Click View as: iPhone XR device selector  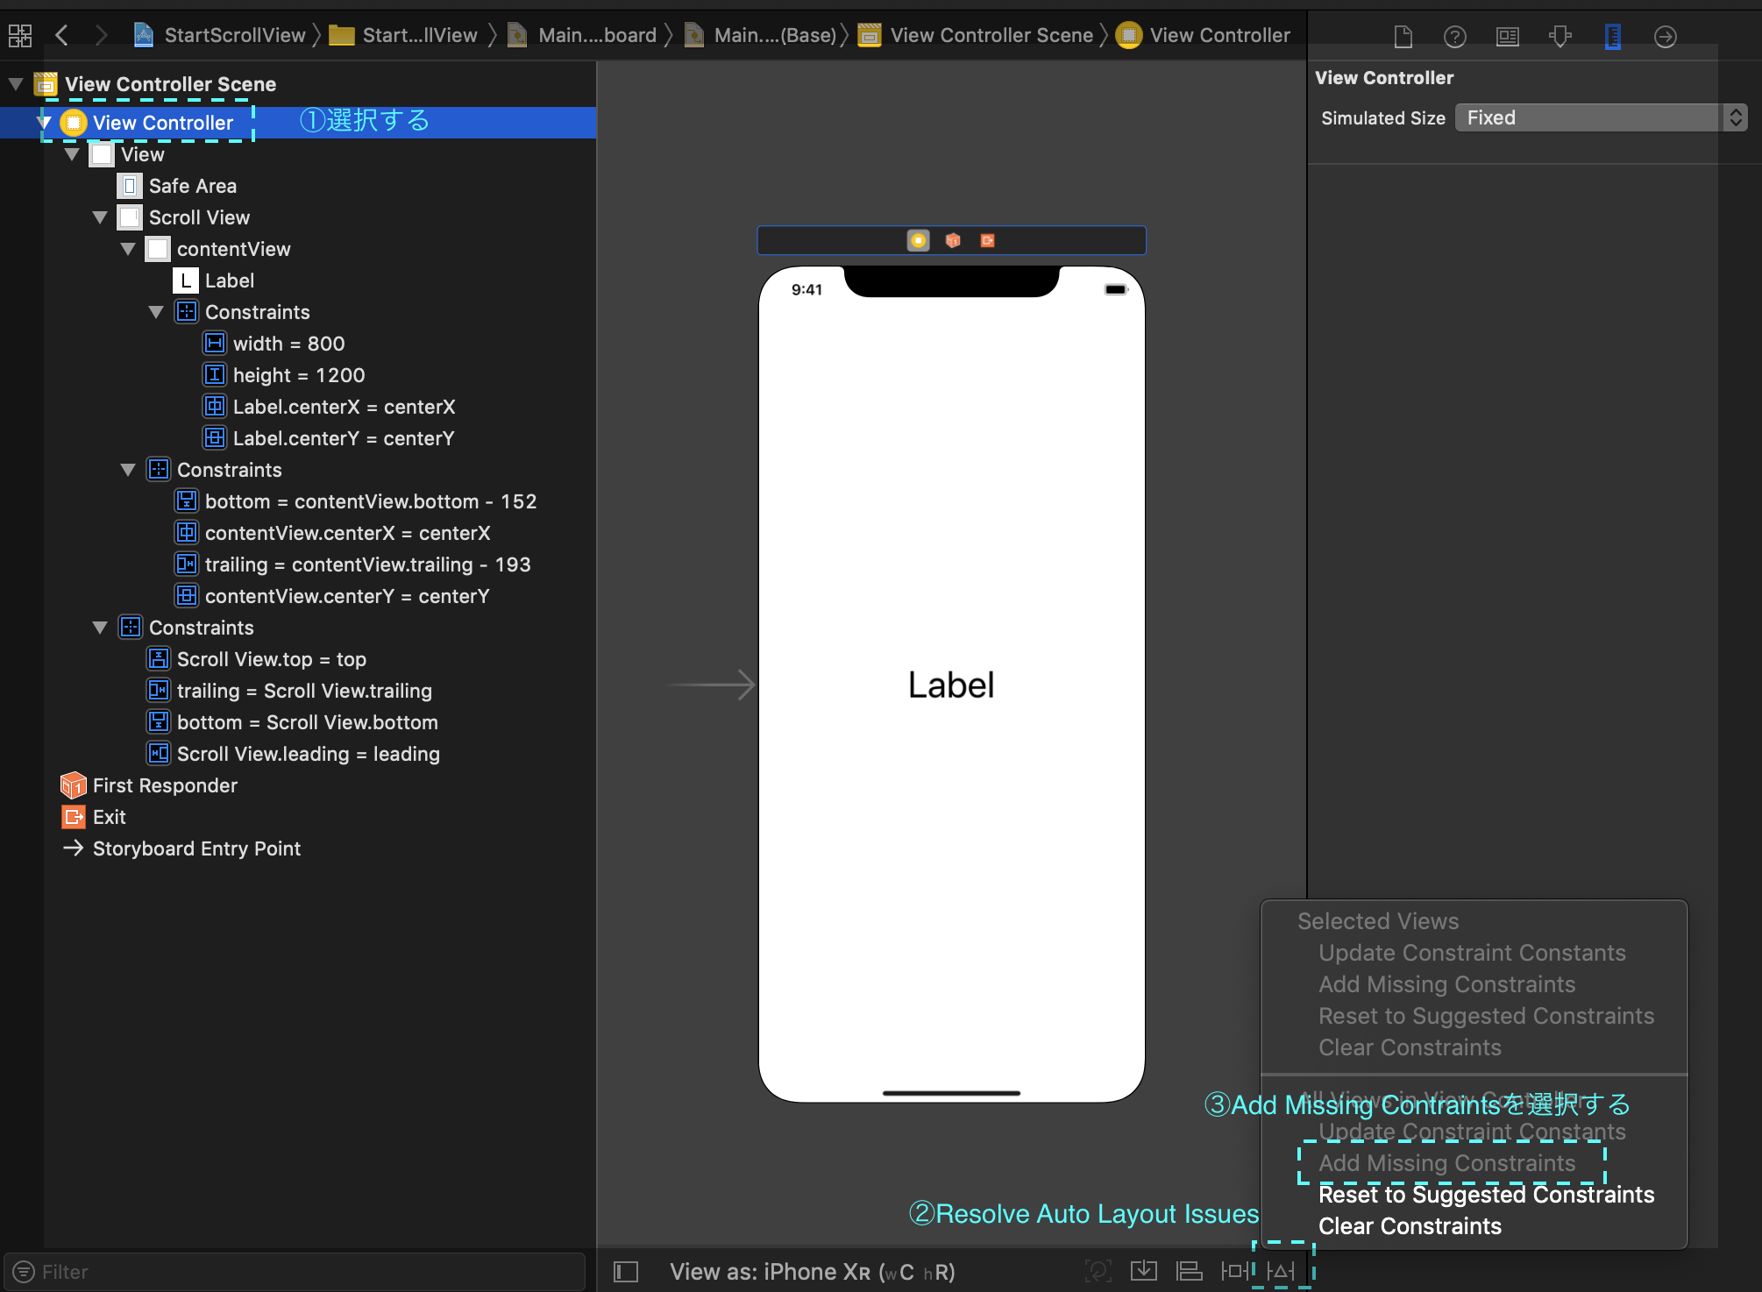click(x=813, y=1271)
